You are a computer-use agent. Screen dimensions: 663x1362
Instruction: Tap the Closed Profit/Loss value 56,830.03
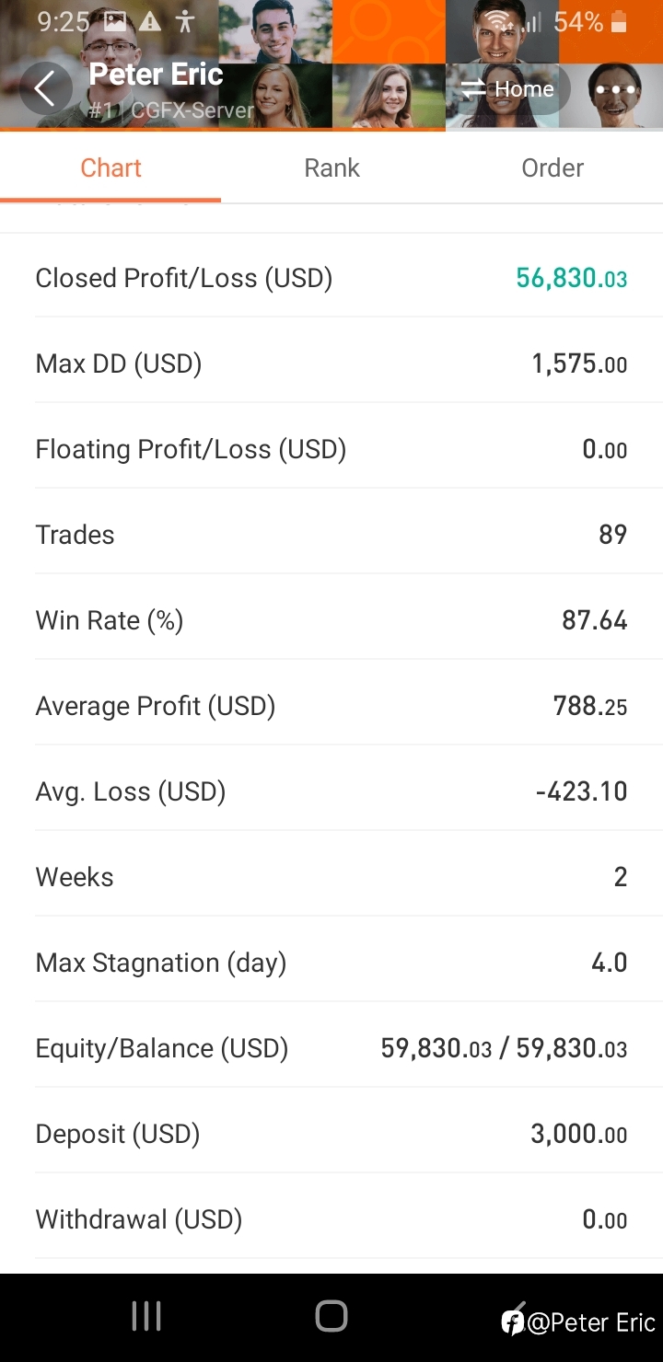(572, 278)
